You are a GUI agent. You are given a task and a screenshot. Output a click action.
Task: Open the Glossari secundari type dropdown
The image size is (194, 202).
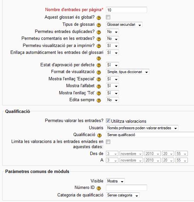124,24
